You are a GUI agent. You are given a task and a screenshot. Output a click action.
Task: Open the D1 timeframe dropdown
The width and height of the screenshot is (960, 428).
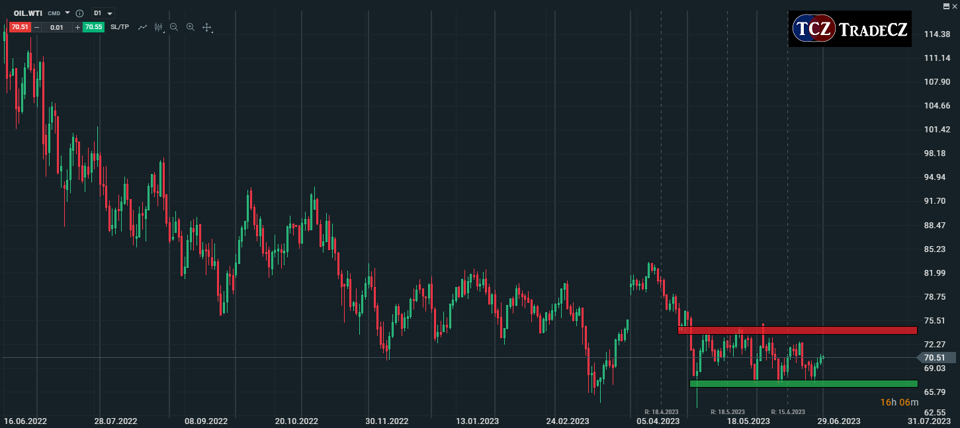[x=103, y=13]
